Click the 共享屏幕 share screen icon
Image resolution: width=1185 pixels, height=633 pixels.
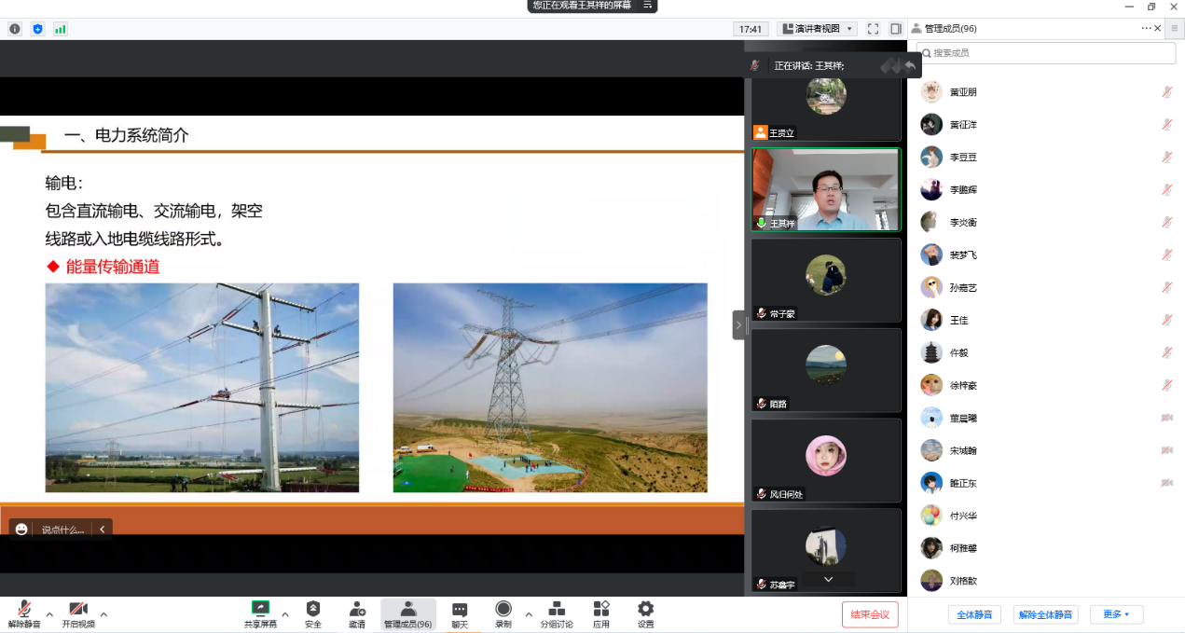[x=260, y=609]
